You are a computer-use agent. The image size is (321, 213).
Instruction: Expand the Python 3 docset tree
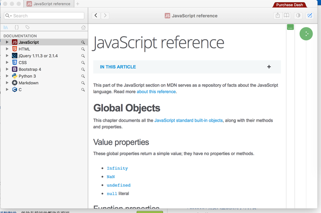7,76
